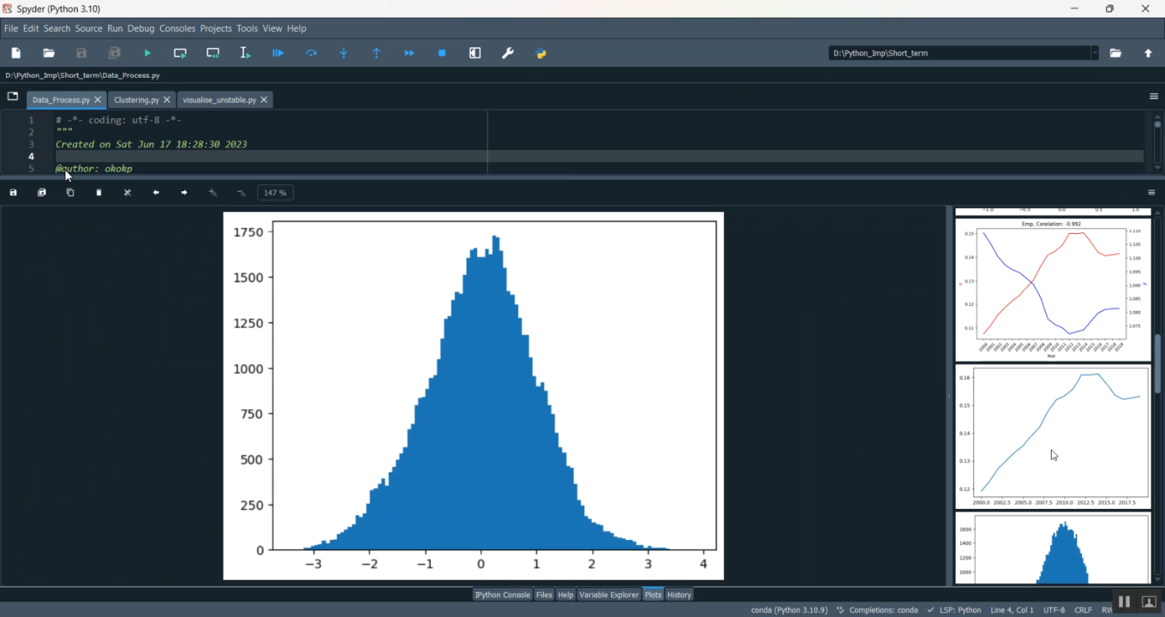This screenshot has height=617, width=1165.
Task: Select the Emp Correlation plot thumbnail
Action: [1052, 290]
